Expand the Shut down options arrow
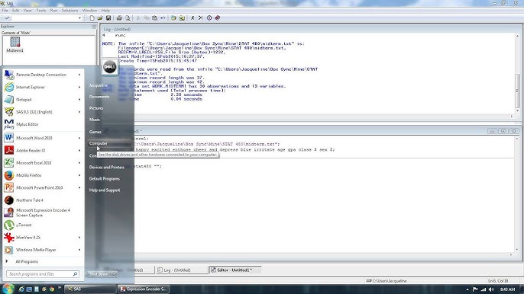Viewport: 524px width, 294px height. (114, 274)
